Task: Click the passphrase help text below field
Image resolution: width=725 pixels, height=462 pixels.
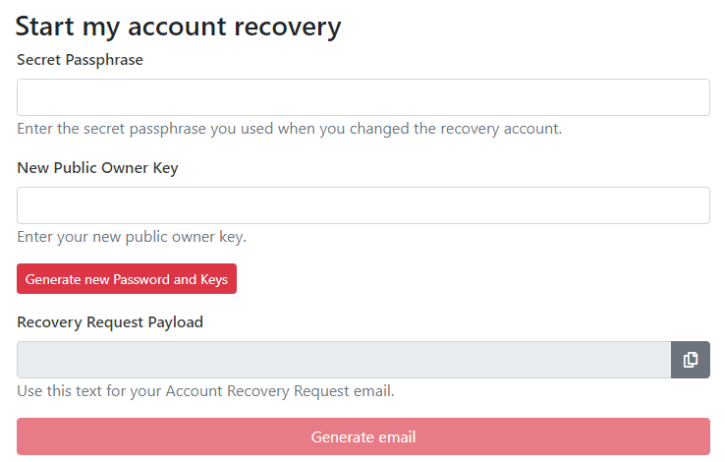Action: (289, 129)
